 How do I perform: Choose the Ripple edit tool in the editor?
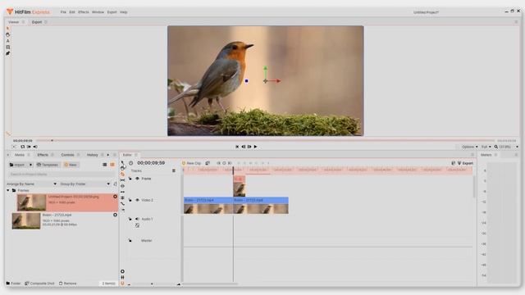tap(122, 192)
